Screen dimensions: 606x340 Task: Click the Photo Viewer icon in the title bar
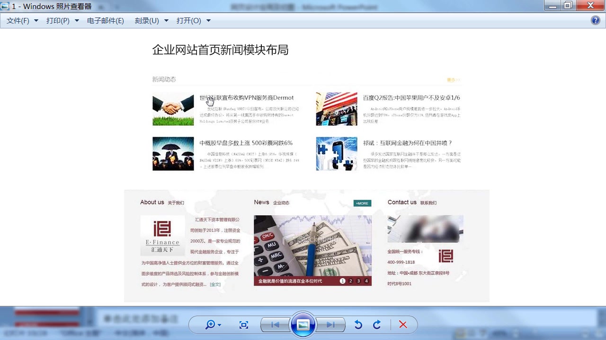pyautogui.click(x=5, y=6)
